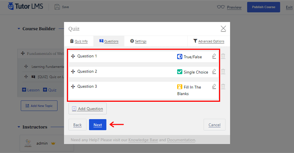This screenshot has height=153, width=294.
Task: Click the Settings gear icon
Action: click(x=132, y=41)
